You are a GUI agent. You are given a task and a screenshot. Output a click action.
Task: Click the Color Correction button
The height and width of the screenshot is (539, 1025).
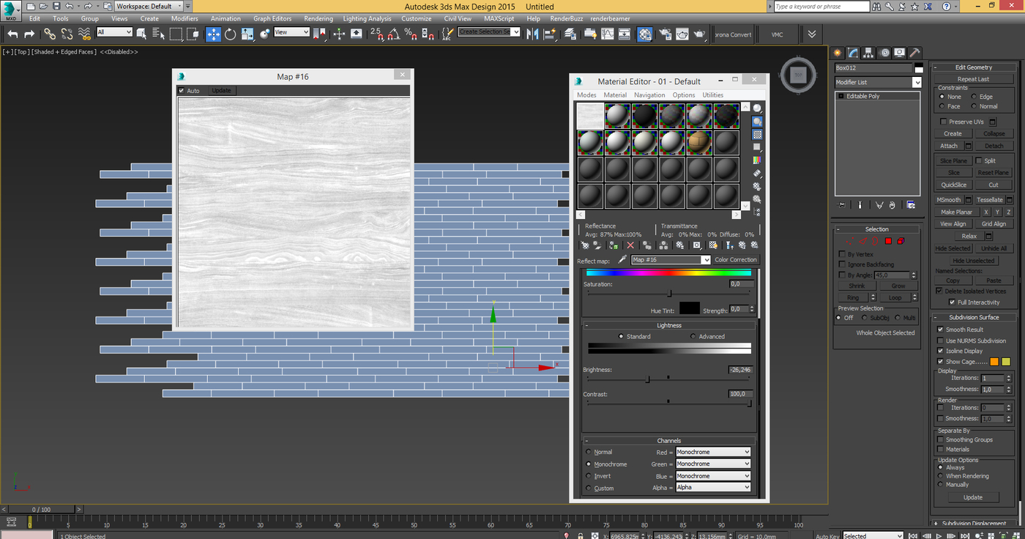(736, 260)
